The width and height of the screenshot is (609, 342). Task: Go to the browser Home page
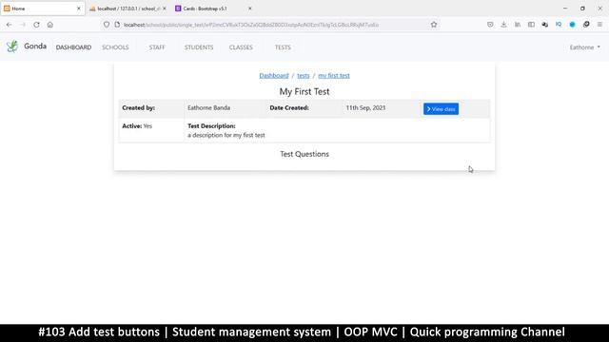point(50,25)
